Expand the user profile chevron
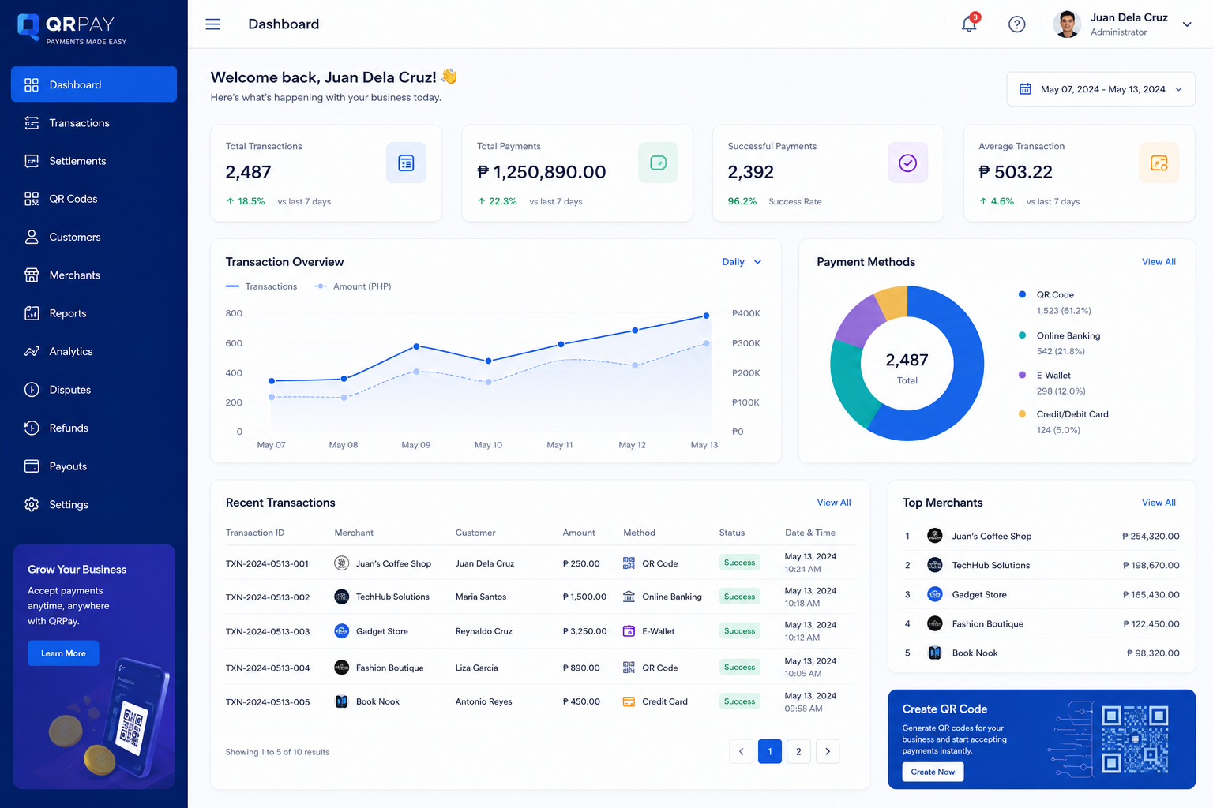 (1187, 24)
